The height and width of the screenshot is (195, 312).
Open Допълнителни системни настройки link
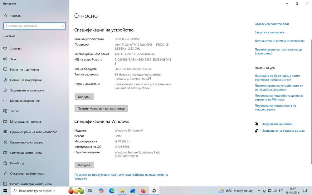click(x=279, y=41)
